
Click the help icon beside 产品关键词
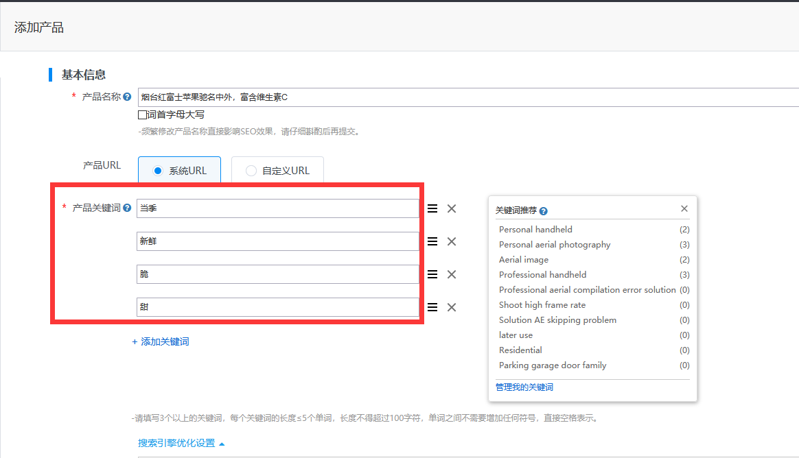coord(127,208)
